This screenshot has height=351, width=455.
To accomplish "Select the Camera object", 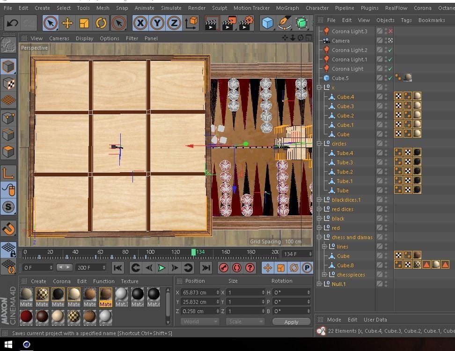I will (340, 41).
